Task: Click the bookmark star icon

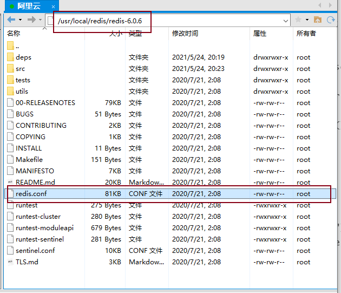Action: pos(298,20)
